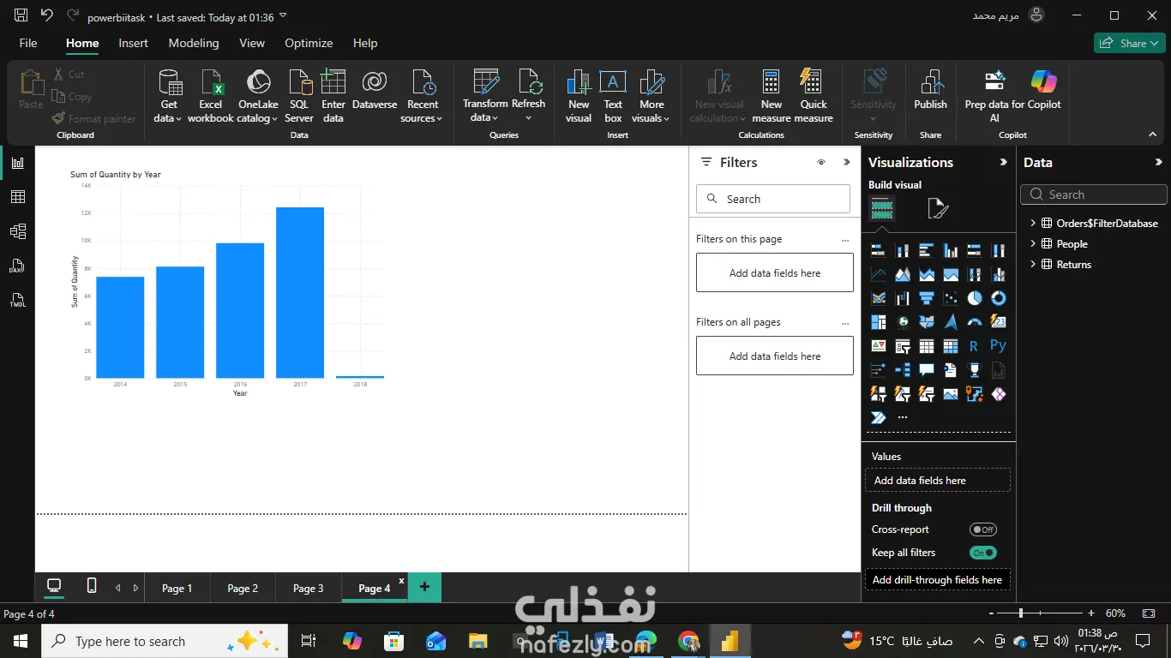Collapse the Visualizations pane
1171x658 pixels.
[1004, 162]
